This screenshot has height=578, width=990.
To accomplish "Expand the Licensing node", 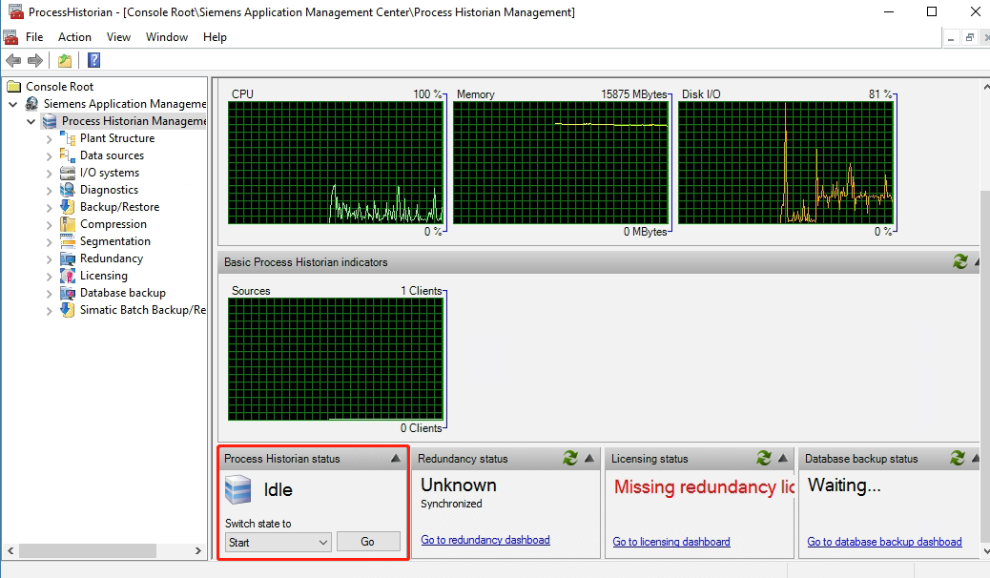I will (50, 276).
